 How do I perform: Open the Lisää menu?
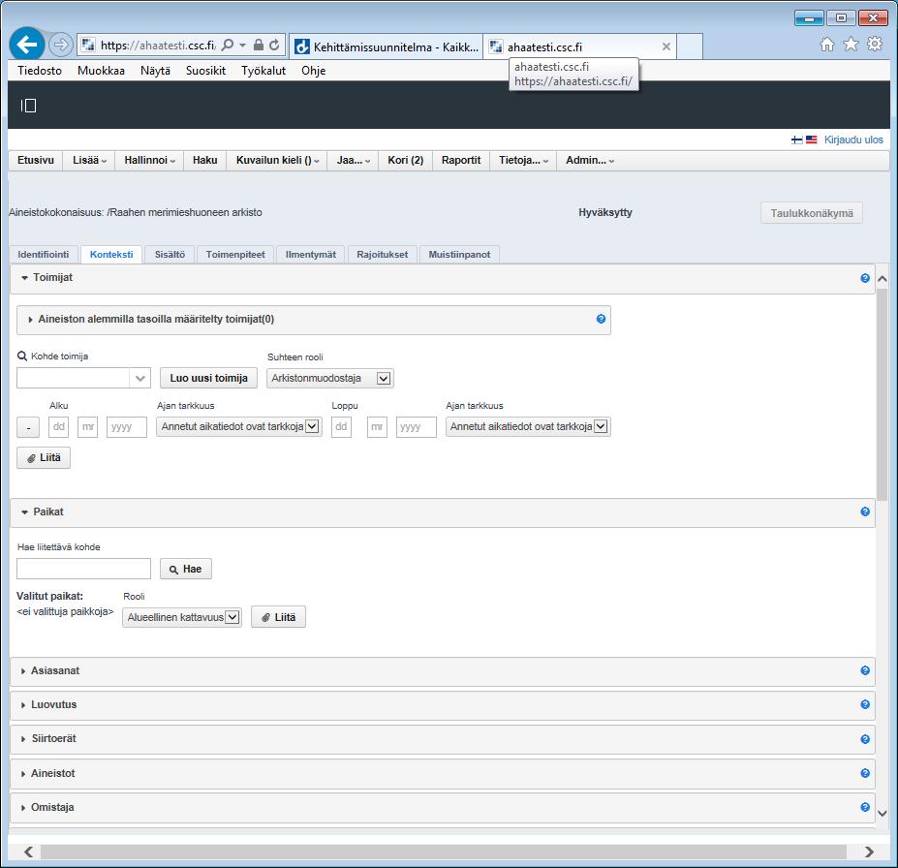coord(89,160)
